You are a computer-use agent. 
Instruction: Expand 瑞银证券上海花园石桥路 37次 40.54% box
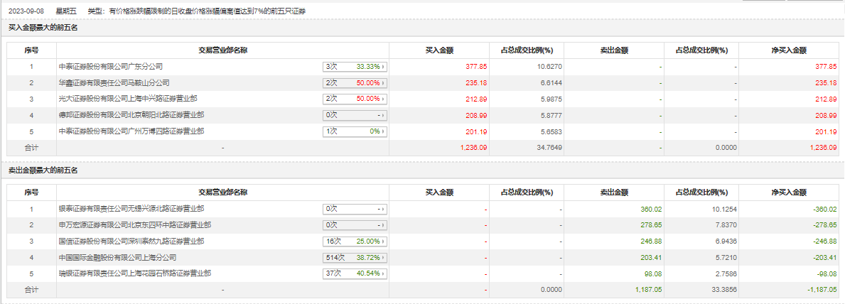(355, 273)
